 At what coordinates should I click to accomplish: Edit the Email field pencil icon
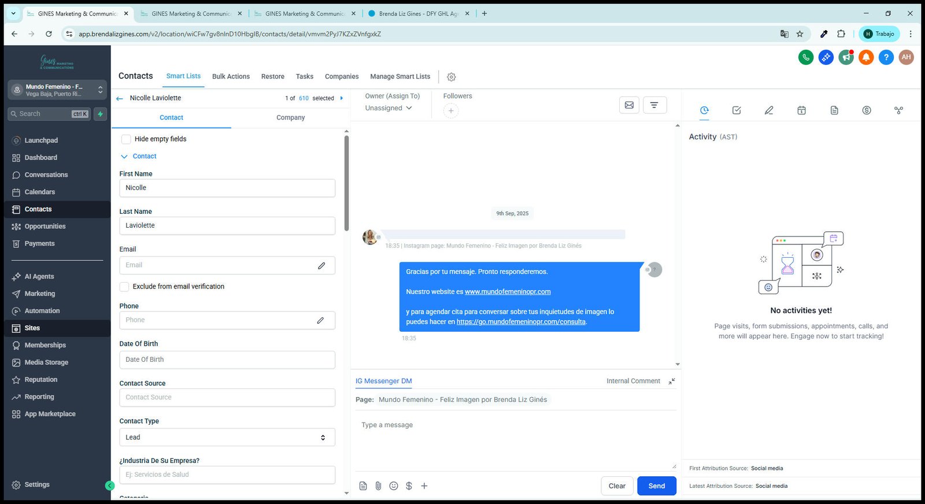[321, 265]
